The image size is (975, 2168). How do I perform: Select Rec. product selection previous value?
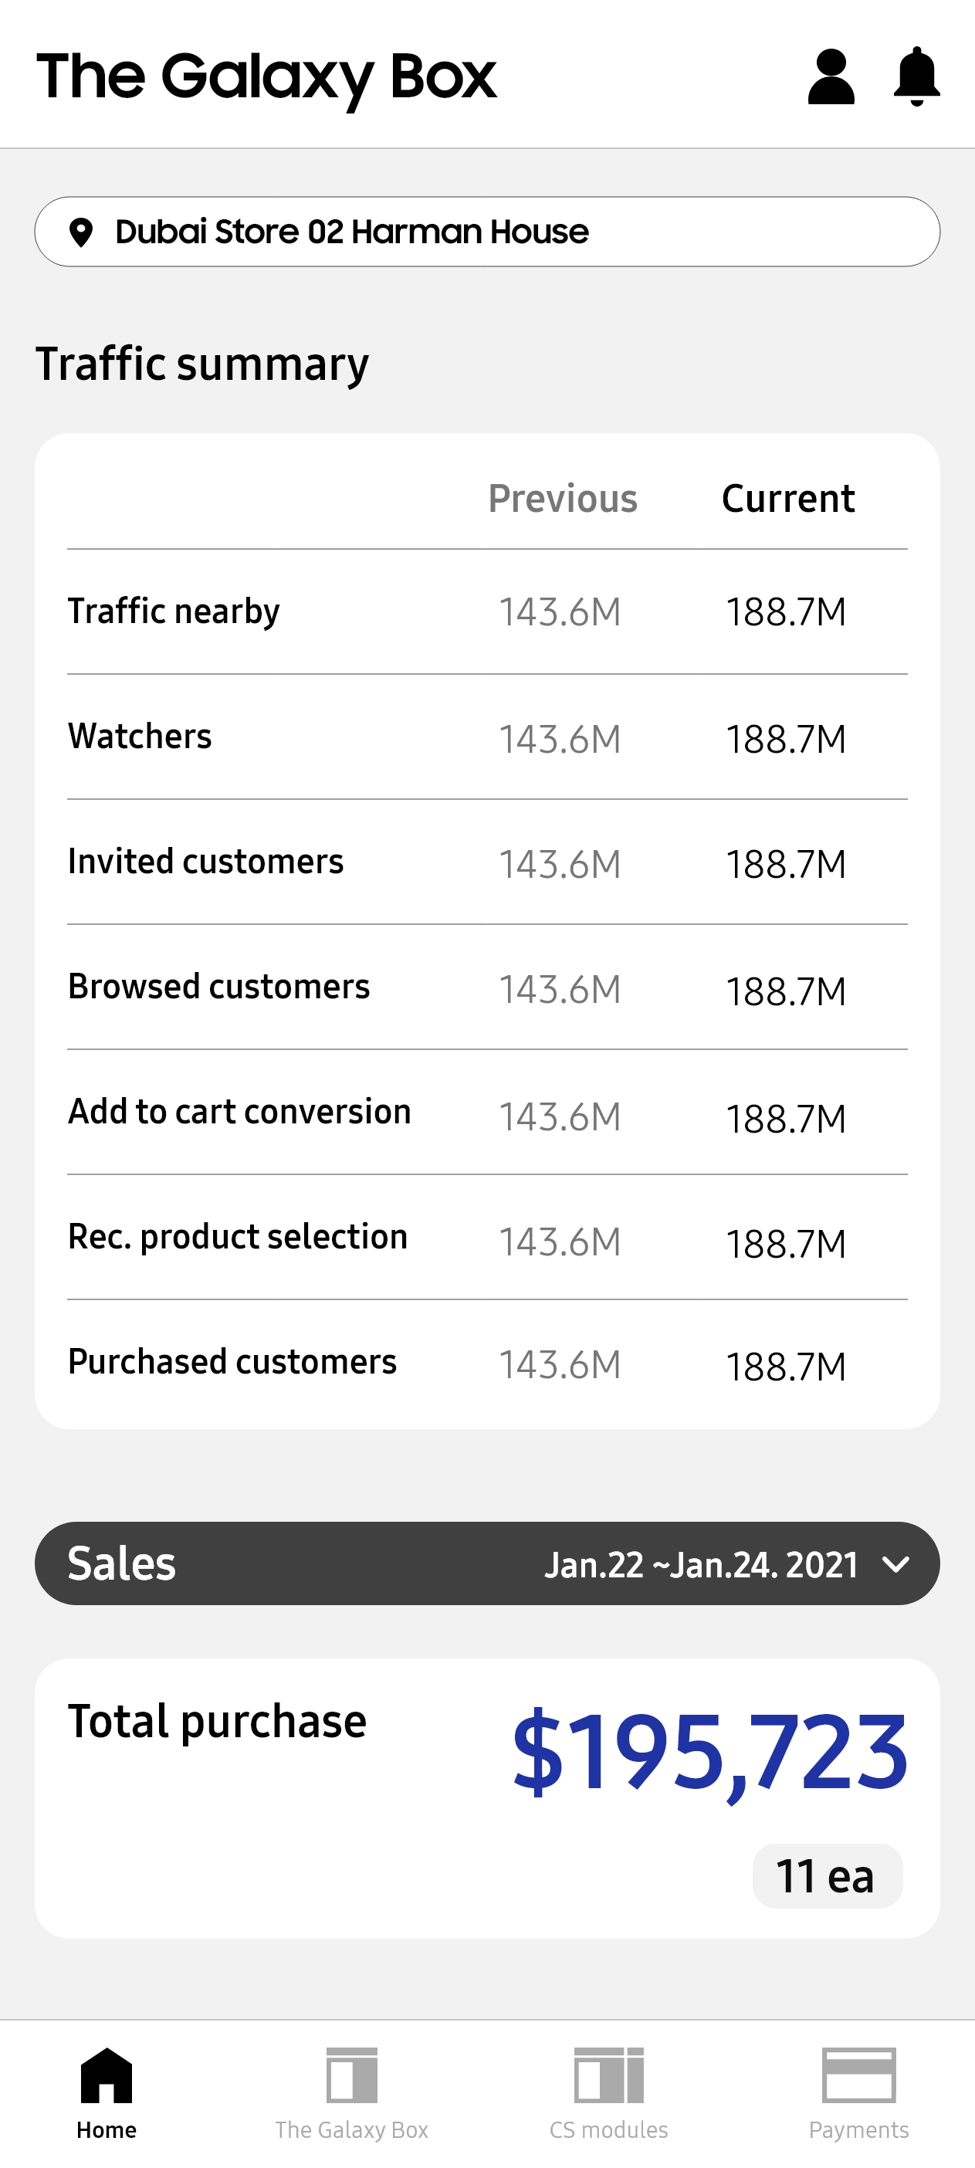[x=560, y=1243]
